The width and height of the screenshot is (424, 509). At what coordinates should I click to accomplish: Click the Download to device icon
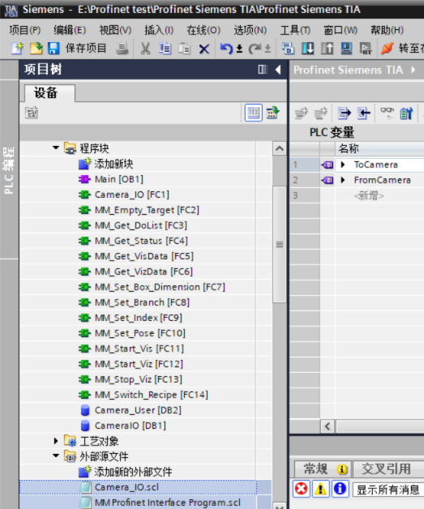coord(307,49)
